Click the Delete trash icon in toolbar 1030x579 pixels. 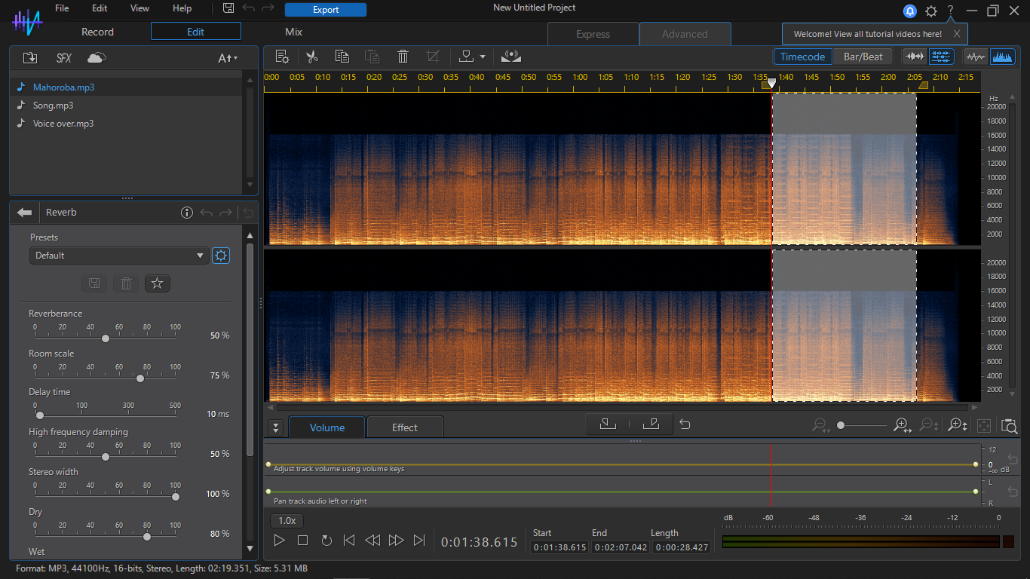(x=403, y=57)
